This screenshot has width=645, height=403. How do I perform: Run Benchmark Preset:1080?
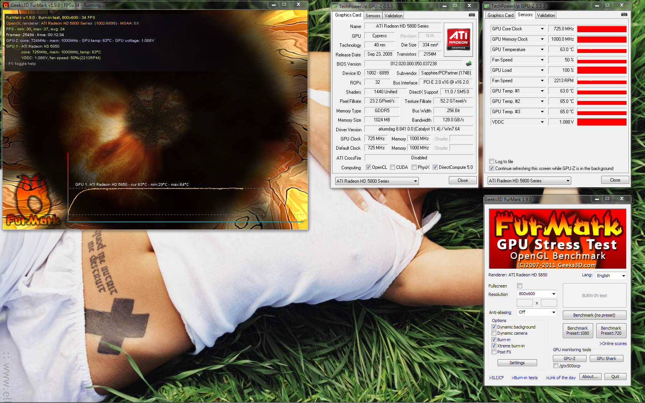coord(578,330)
